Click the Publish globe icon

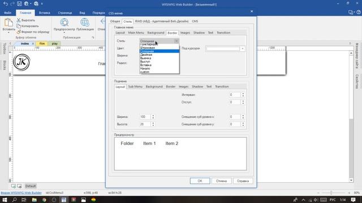pos(85,23)
